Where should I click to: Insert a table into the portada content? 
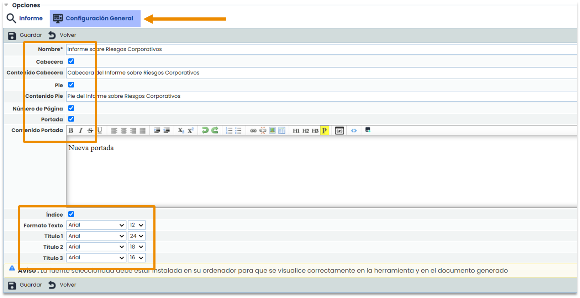coord(282,130)
